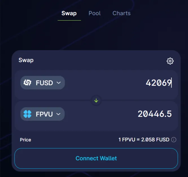
Task: Switch to the Pool tab
Action: coord(94,13)
